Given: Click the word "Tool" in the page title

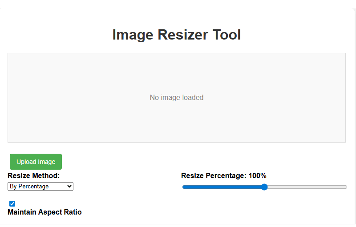Looking at the screenshot, I should (x=227, y=35).
